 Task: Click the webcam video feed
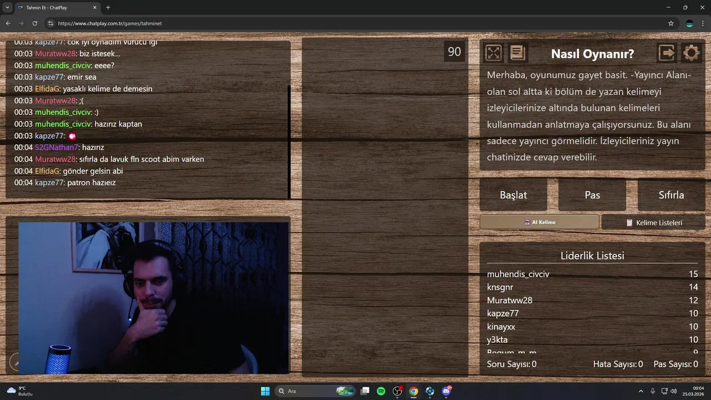(153, 298)
